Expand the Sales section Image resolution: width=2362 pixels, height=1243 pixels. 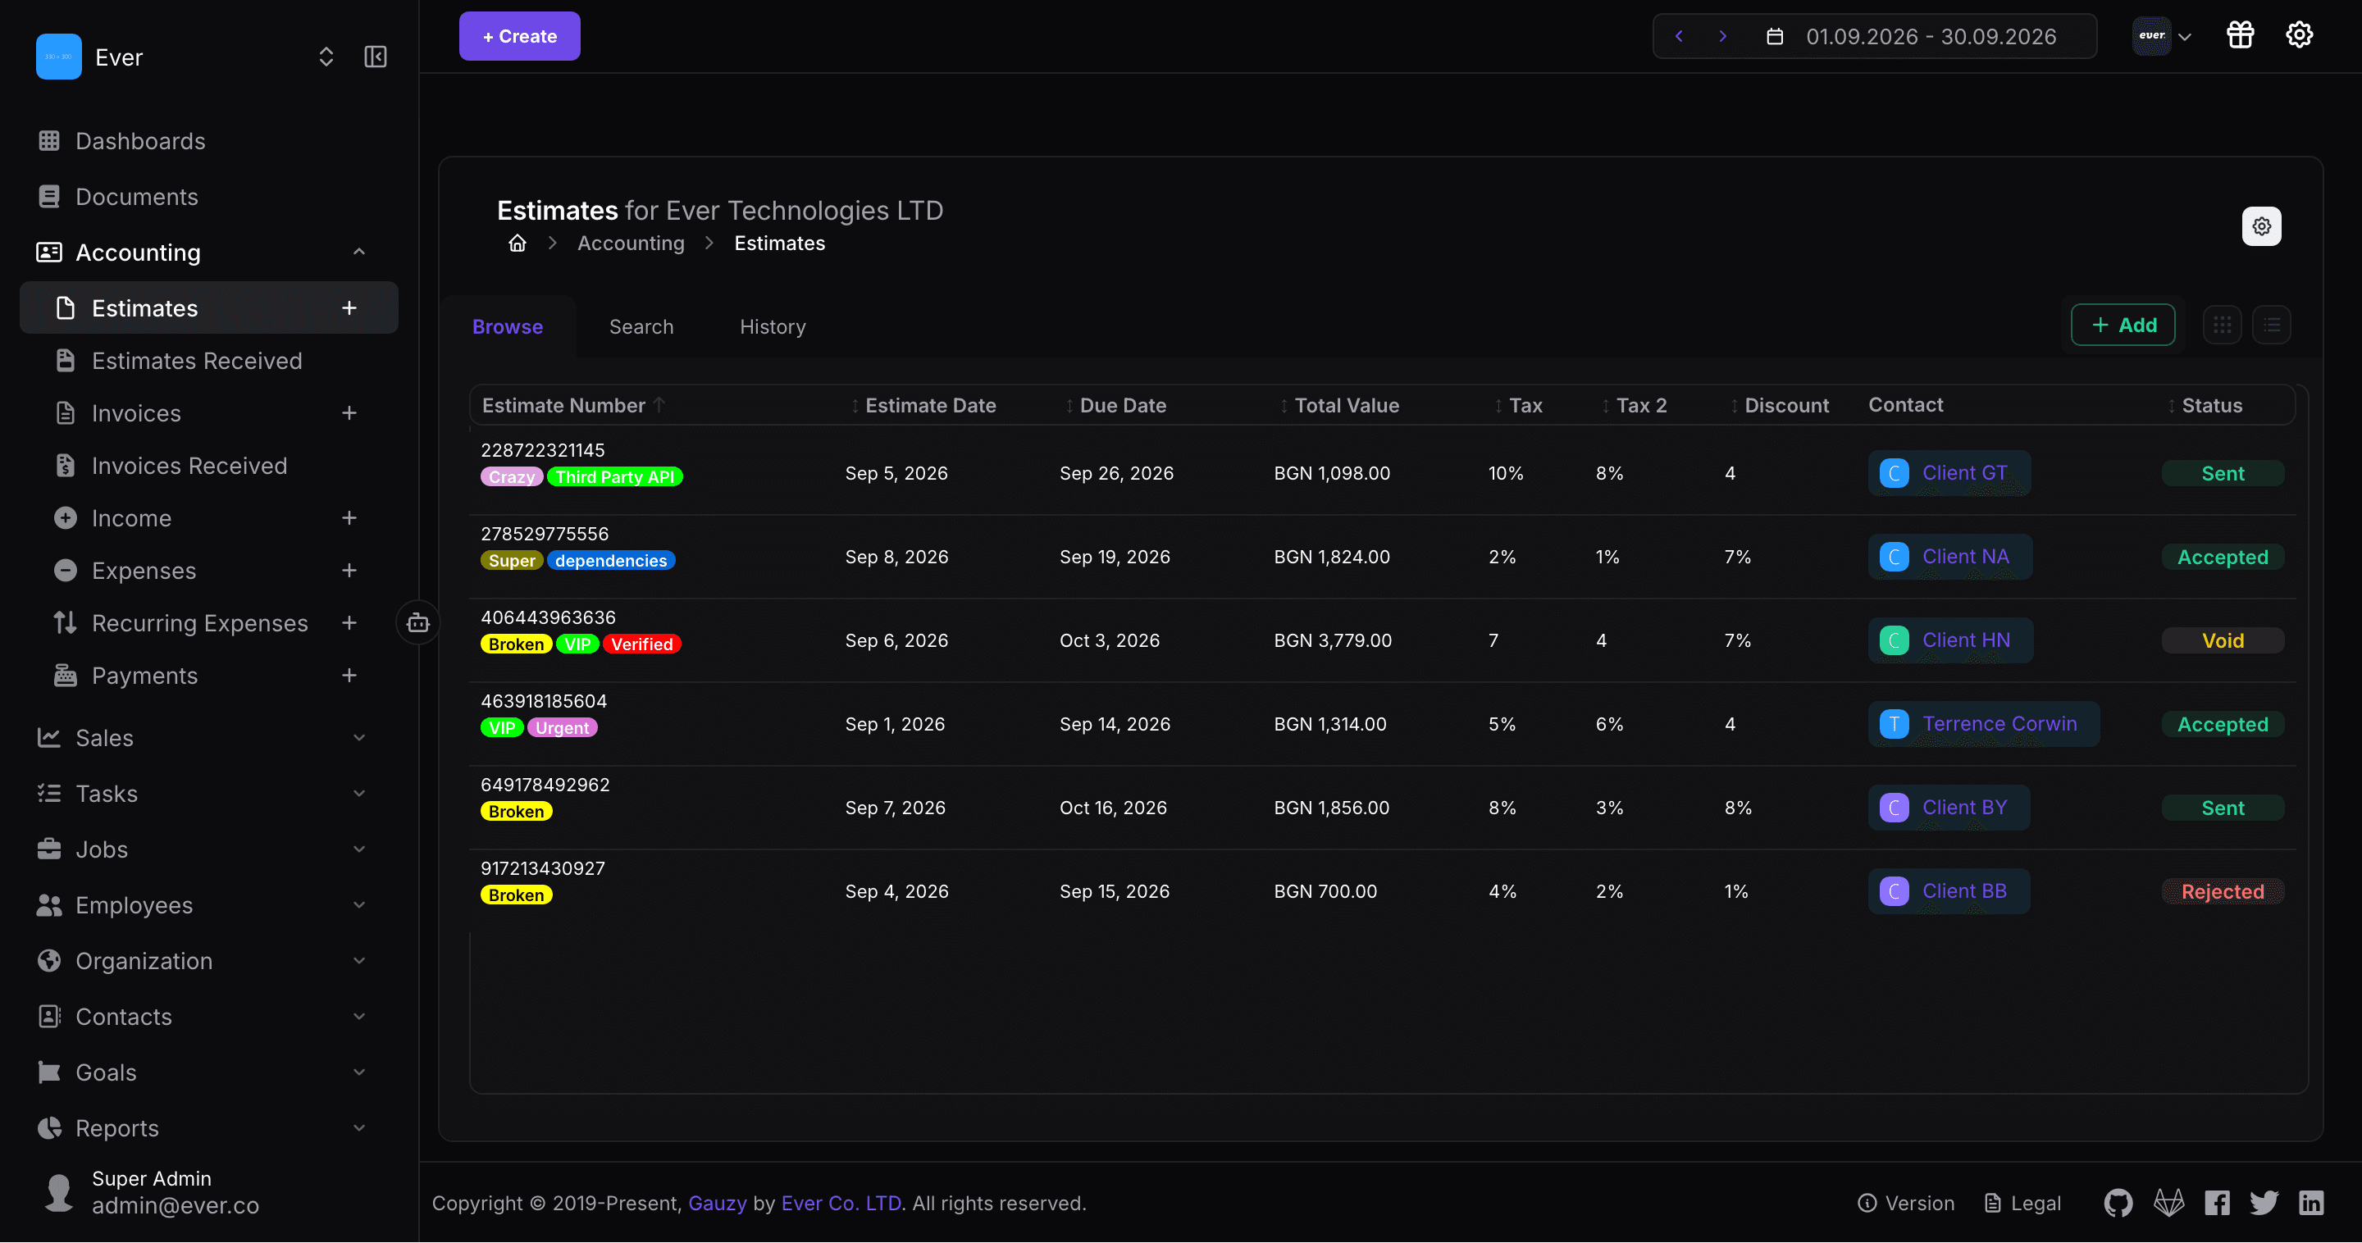[x=358, y=737]
